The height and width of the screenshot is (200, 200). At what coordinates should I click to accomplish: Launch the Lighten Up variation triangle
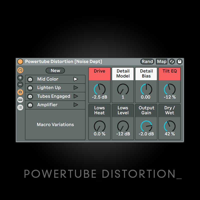(x=76, y=88)
